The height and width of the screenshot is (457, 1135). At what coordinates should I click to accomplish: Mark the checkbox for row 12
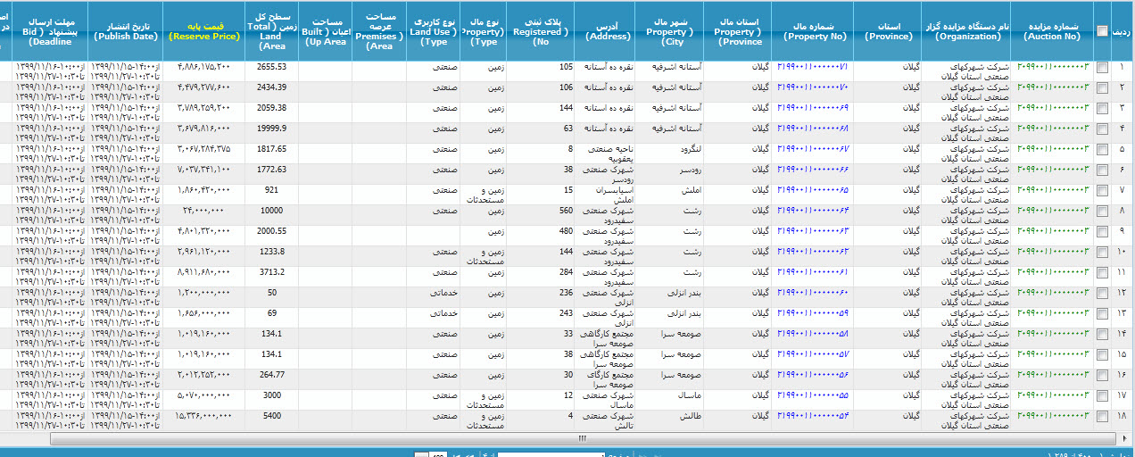tap(1103, 294)
